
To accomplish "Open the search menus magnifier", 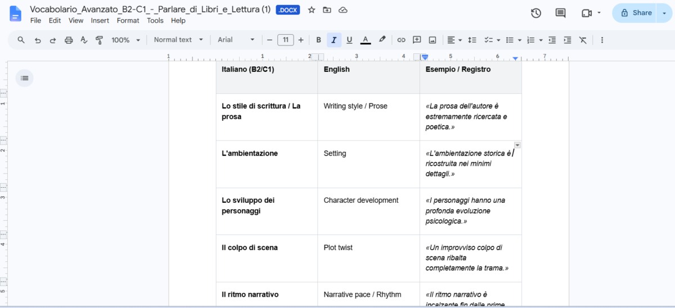I will click(21, 40).
